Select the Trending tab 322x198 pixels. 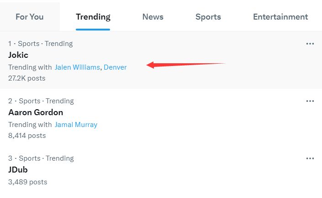(x=93, y=17)
